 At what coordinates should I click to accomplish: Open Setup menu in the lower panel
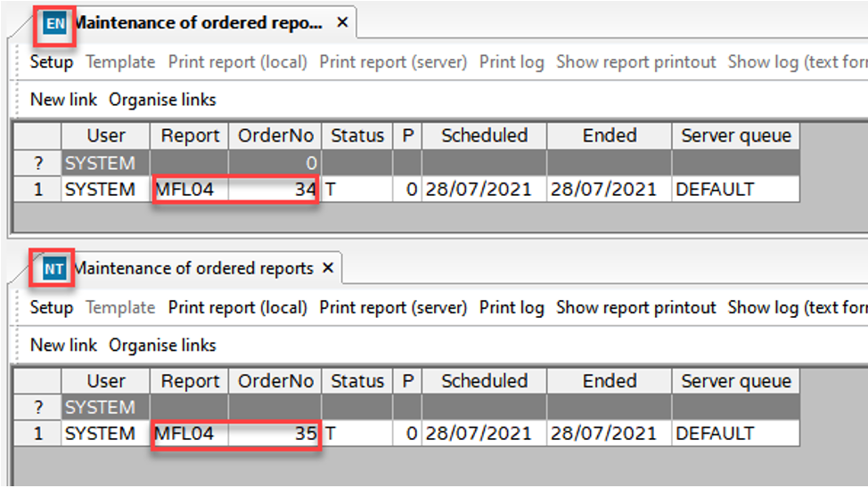[x=52, y=307]
